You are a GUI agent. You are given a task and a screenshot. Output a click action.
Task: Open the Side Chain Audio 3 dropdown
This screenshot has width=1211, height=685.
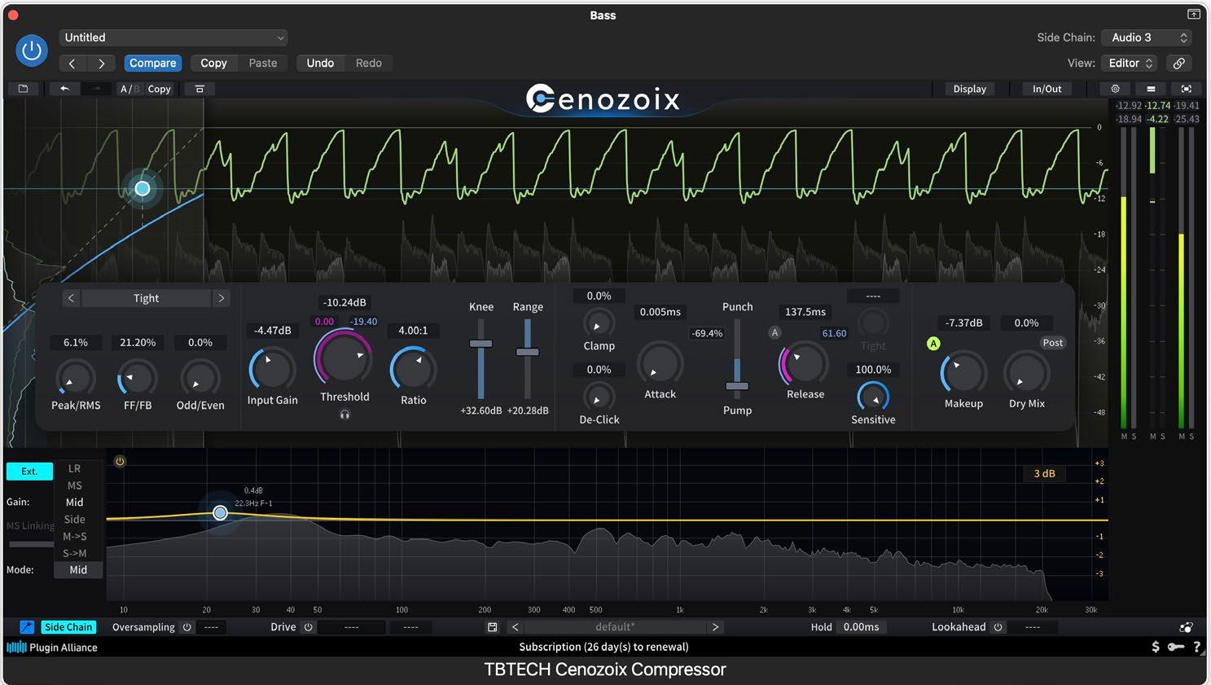click(1147, 37)
